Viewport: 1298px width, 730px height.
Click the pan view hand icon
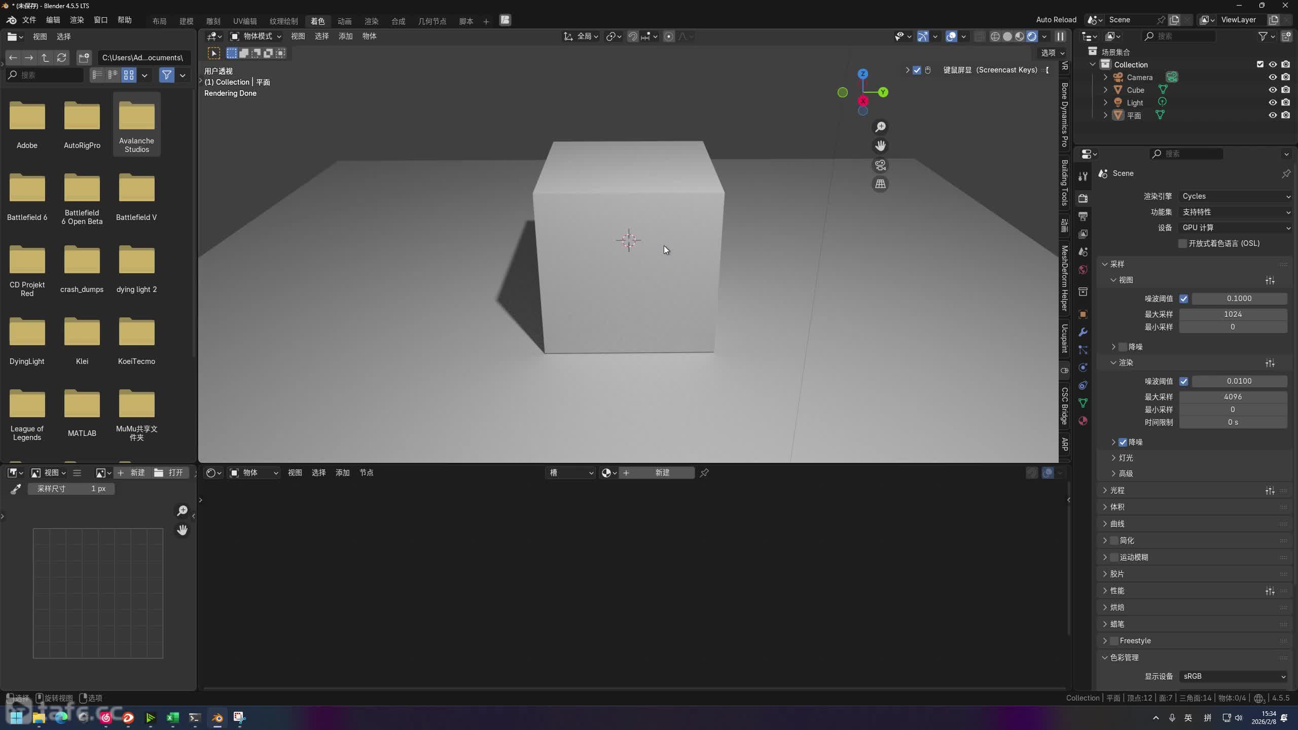click(880, 146)
